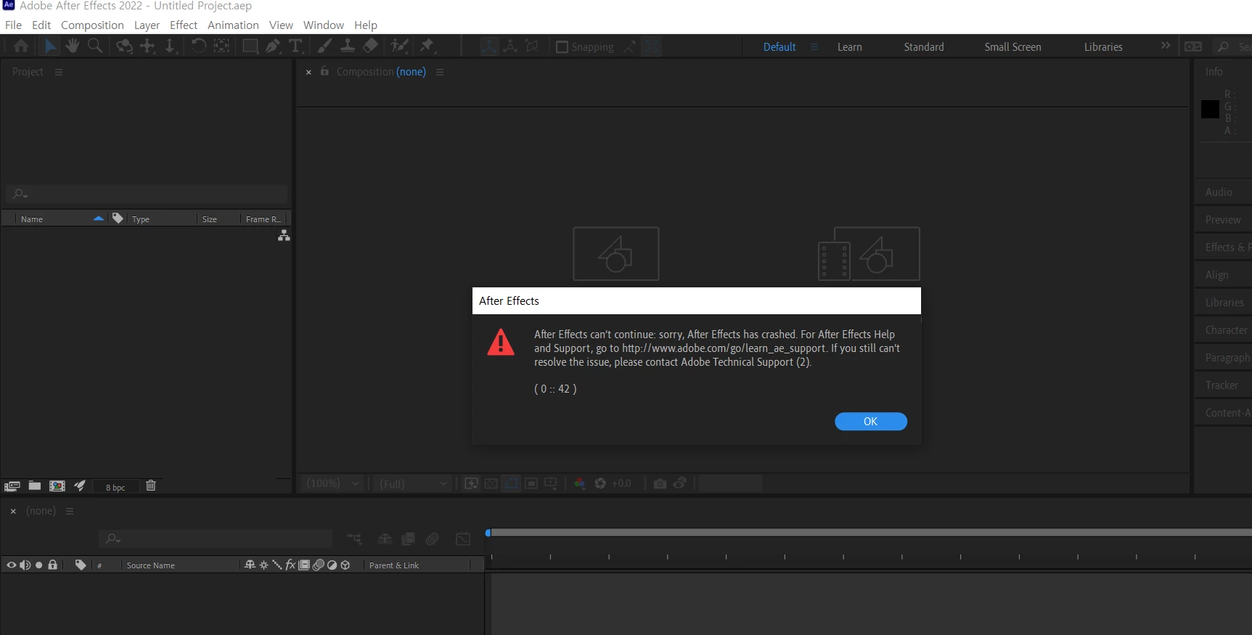The height and width of the screenshot is (635, 1252).
Task: Open the Animation menu
Action: point(233,25)
